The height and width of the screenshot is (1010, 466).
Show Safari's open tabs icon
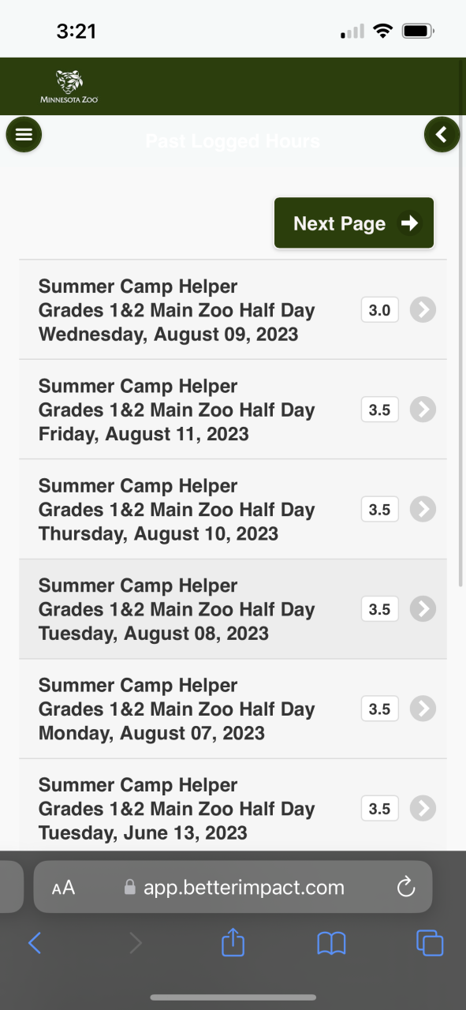(x=430, y=943)
